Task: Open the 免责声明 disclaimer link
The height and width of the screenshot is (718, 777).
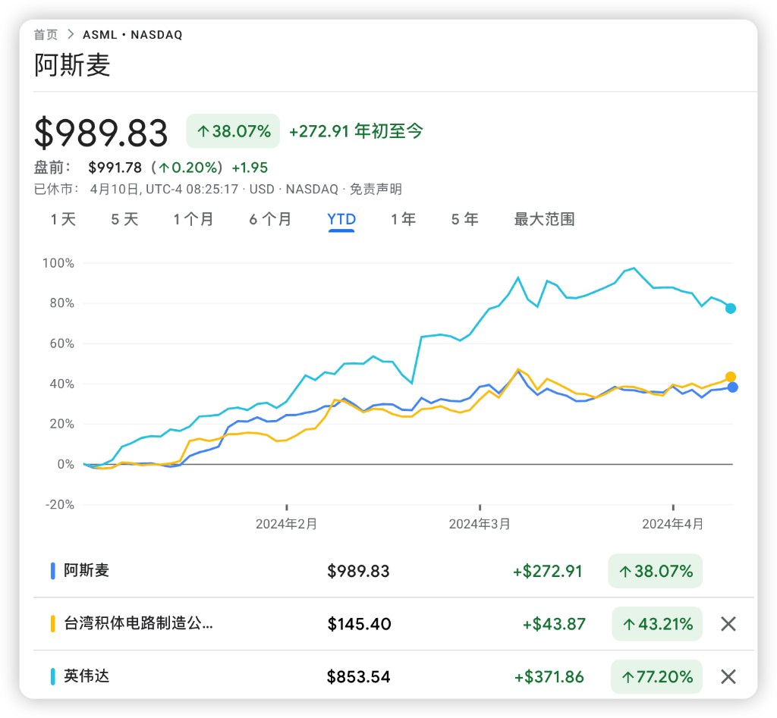Action: tap(376, 189)
